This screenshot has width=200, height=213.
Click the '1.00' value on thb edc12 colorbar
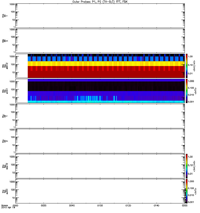click(190, 56)
